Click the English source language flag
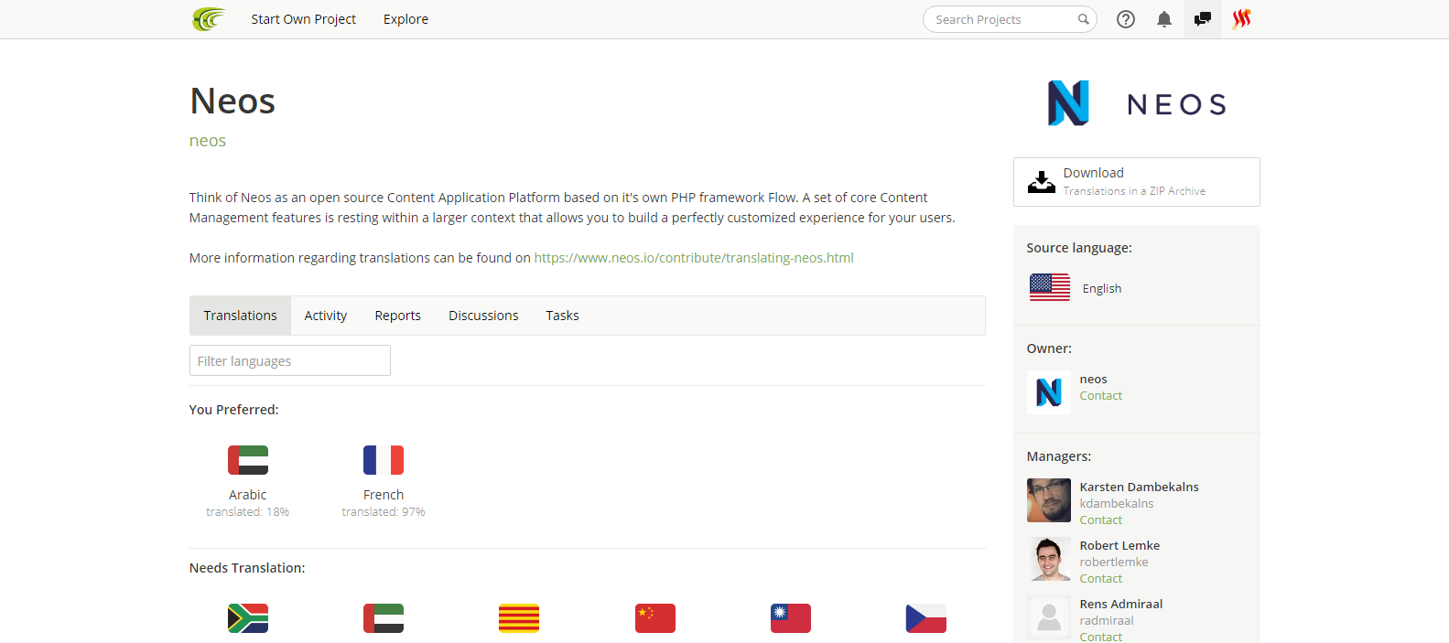The width and height of the screenshot is (1449, 643). point(1049,287)
